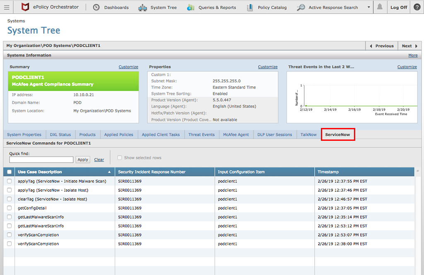This screenshot has width=424, height=275.
Task: Click the ePolicy Orchestrator title
Action: [56, 7]
